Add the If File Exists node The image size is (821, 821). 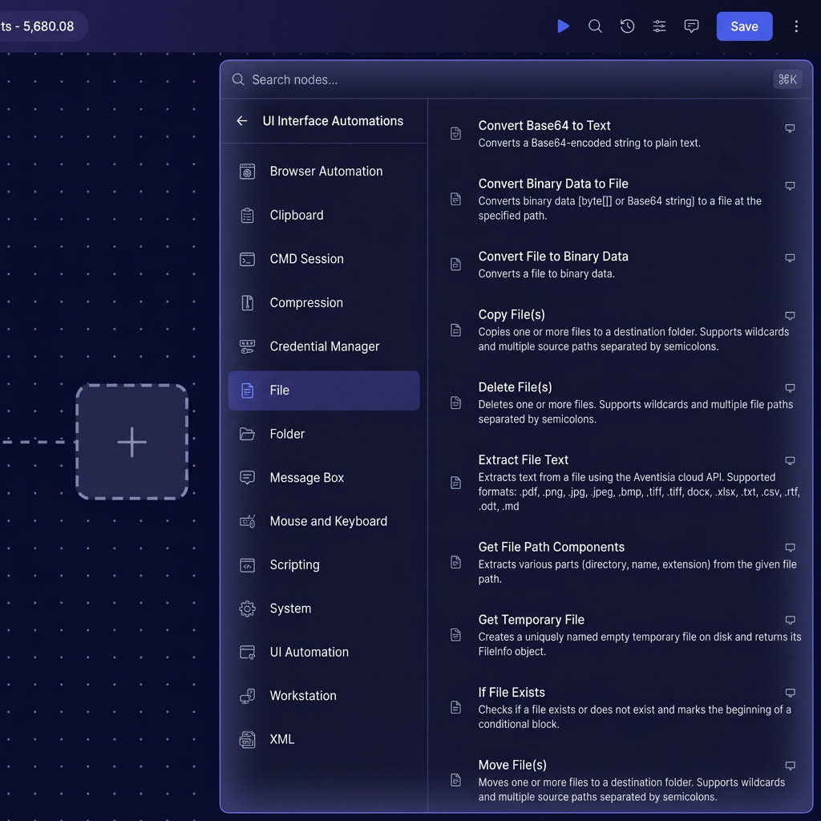pyautogui.click(x=621, y=708)
